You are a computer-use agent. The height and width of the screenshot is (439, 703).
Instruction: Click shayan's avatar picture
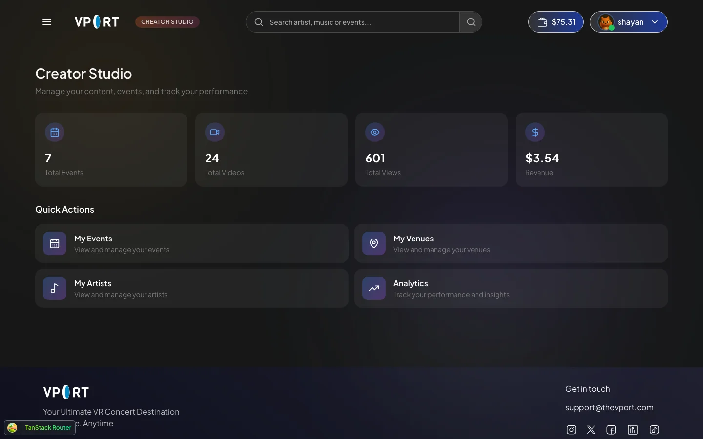tap(606, 22)
